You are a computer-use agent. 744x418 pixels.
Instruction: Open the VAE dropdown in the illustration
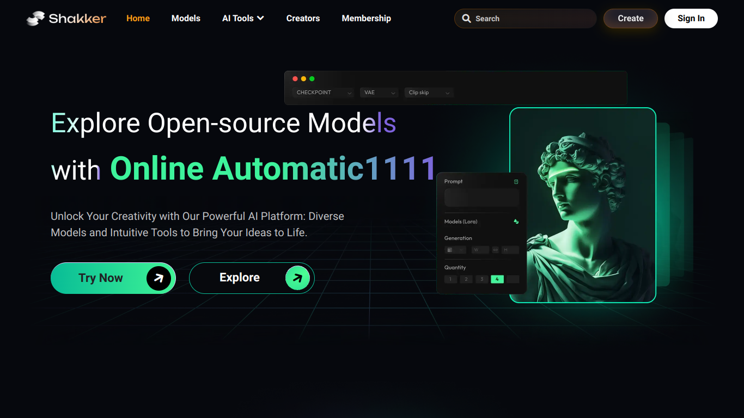point(379,93)
